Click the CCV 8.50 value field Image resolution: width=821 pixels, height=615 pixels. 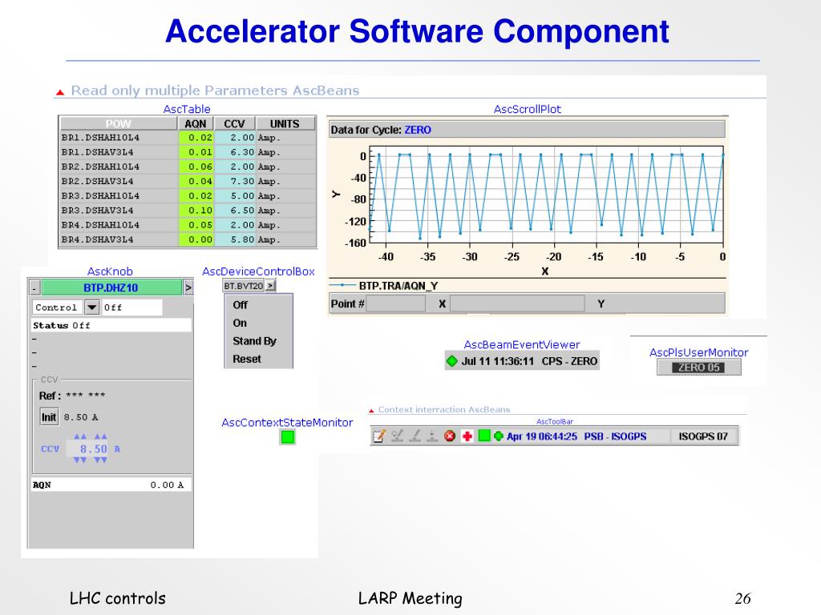tap(90, 449)
